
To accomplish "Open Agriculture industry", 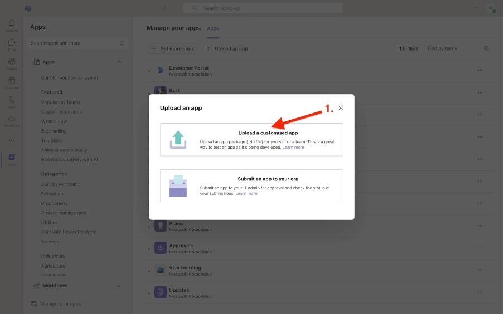I will point(53,266).
